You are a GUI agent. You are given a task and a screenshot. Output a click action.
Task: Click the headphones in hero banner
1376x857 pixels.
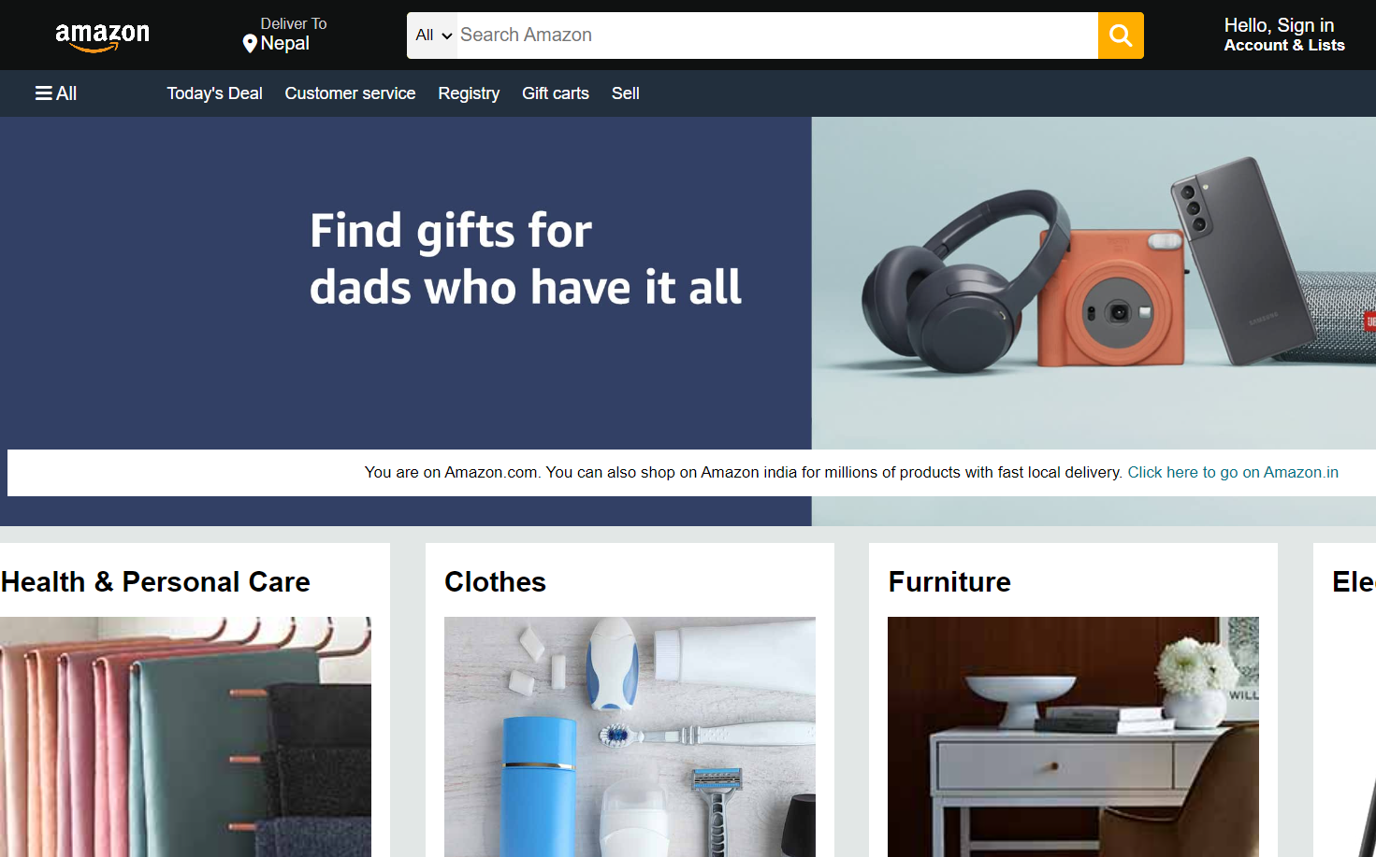pyautogui.click(x=965, y=280)
